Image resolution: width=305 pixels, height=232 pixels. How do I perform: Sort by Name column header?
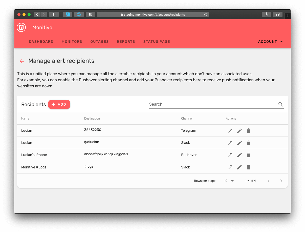tap(25, 119)
